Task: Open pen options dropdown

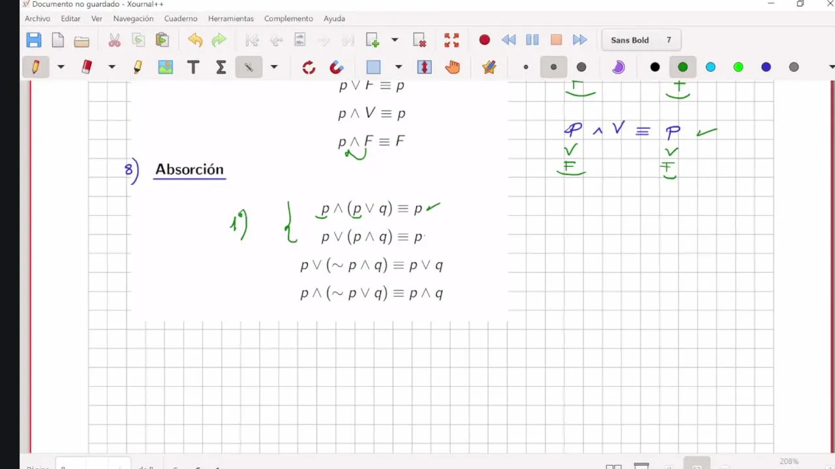Action: [x=61, y=67]
